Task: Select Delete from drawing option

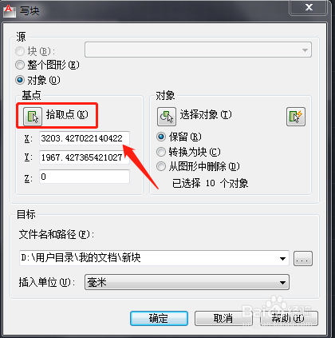Action: 161,166
